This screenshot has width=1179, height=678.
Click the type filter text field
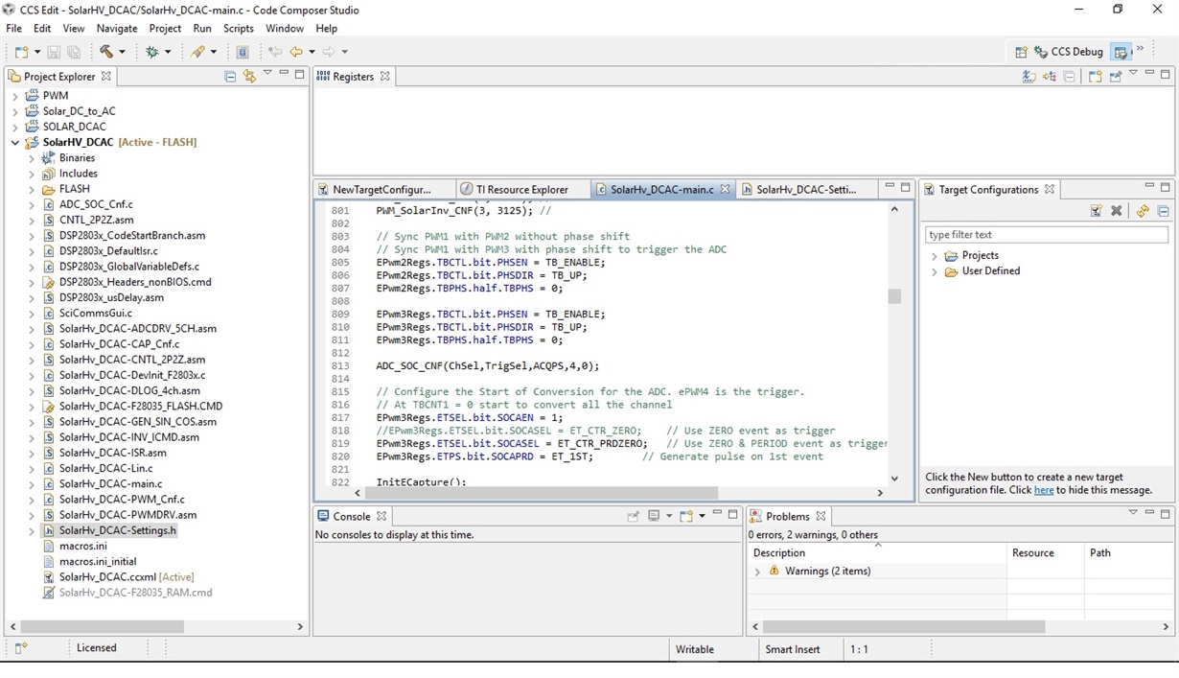[x=1047, y=234]
